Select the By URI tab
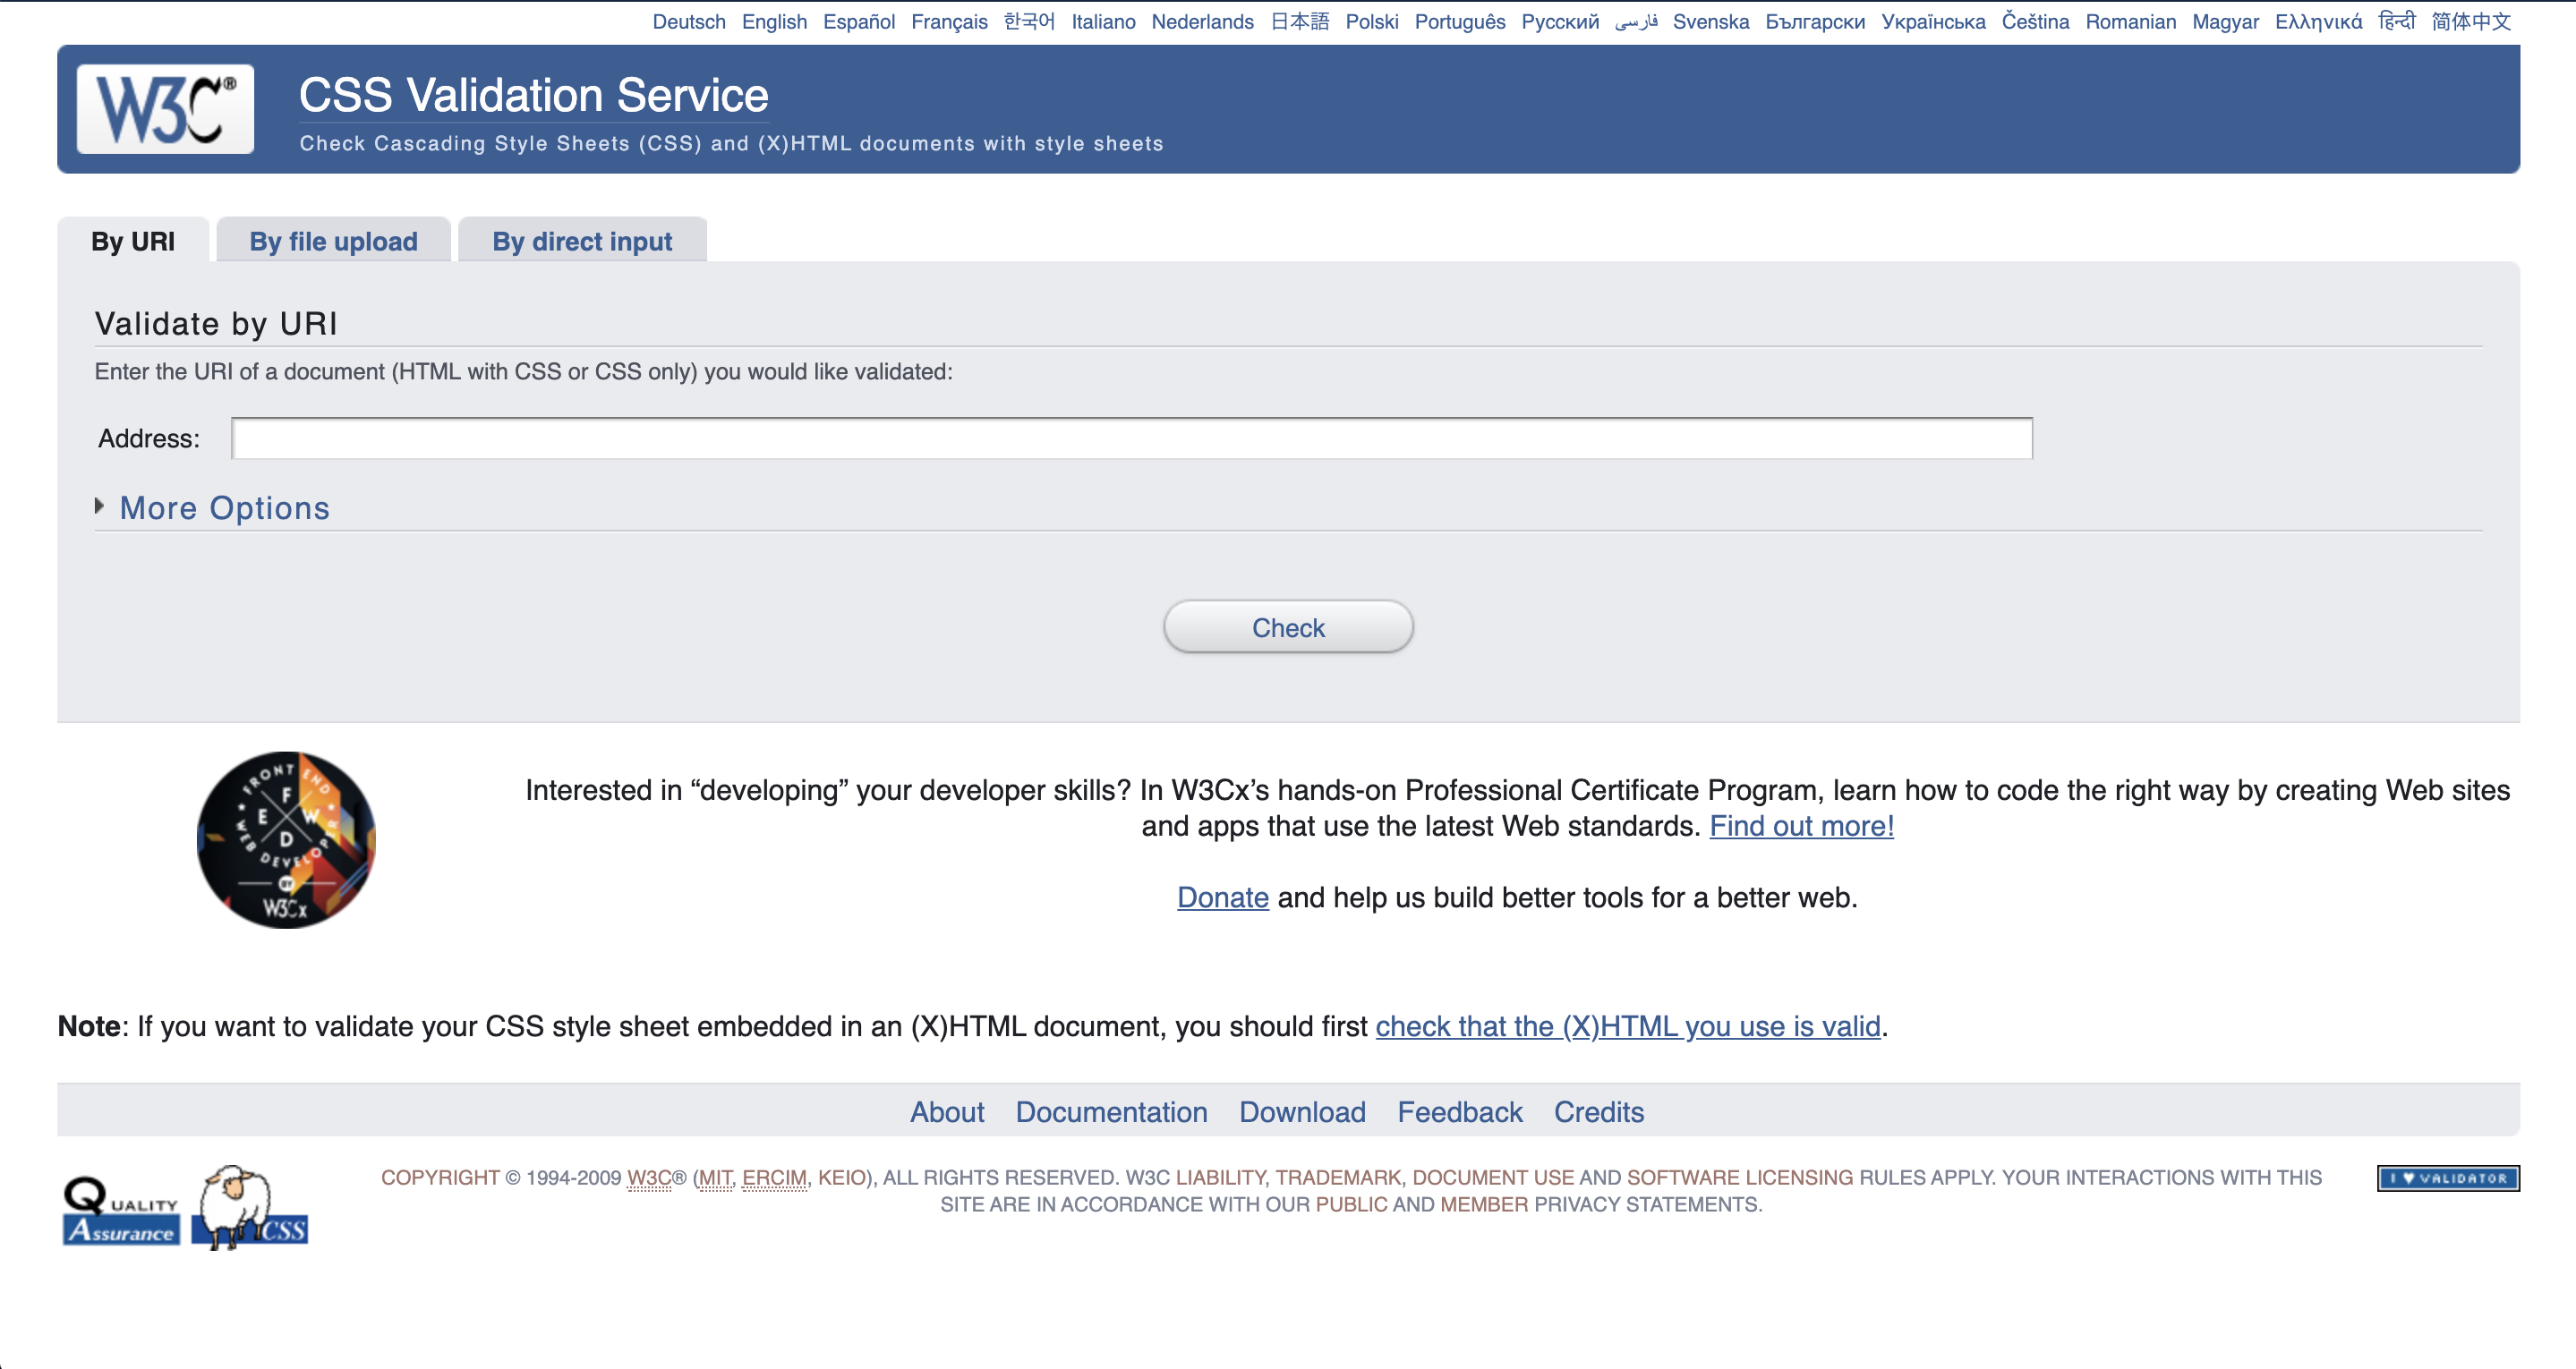The image size is (2576, 1369). point(133,241)
